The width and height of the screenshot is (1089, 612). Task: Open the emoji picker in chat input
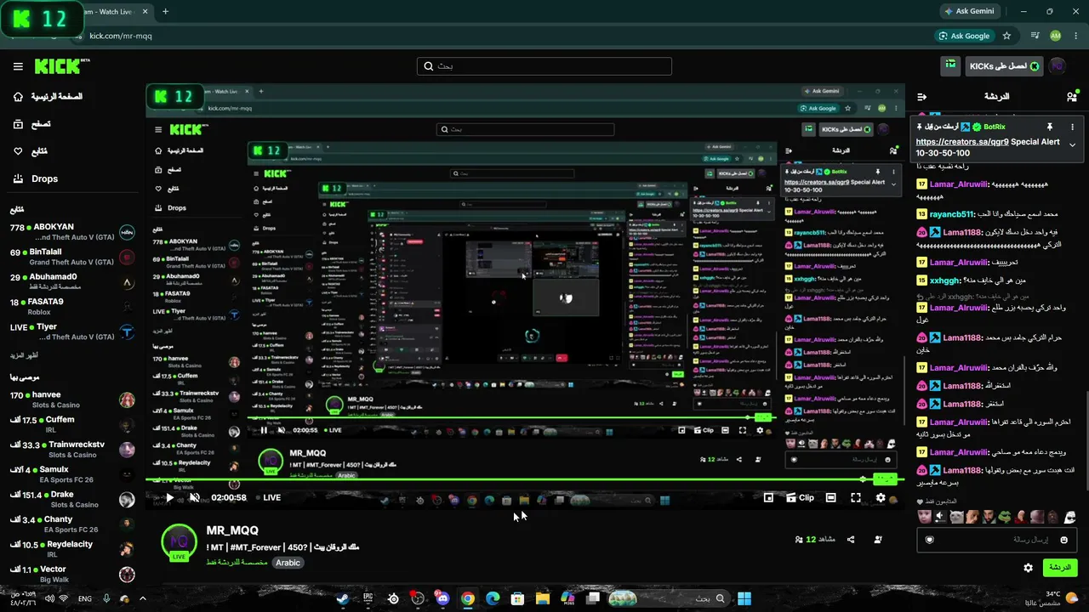(x=1063, y=540)
